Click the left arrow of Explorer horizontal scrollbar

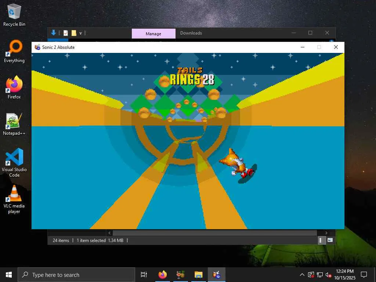click(x=109, y=233)
